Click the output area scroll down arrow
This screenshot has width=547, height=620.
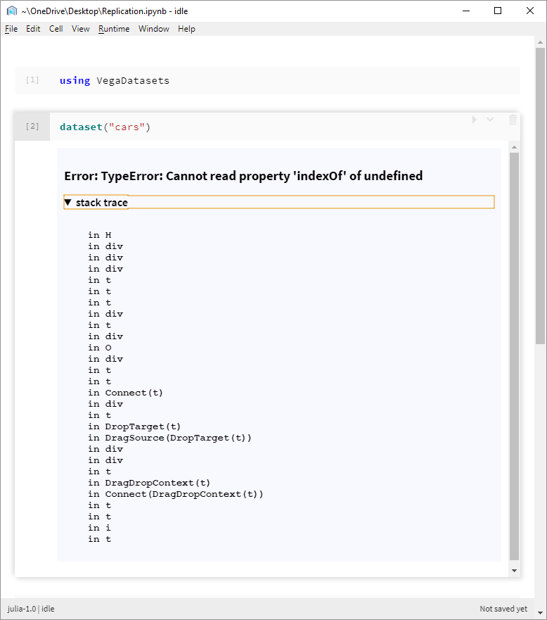(x=514, y=571)
